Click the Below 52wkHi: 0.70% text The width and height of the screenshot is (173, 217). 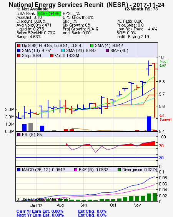point(36,33)
